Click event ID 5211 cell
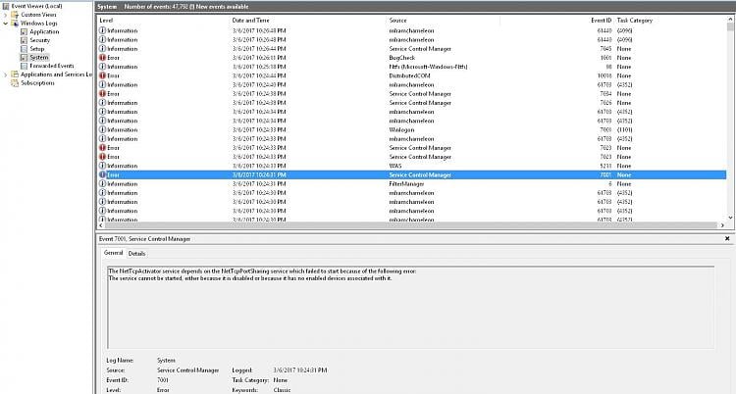This screenshot has width=736, height=394. pyautogui.click(x=605, y=166)
